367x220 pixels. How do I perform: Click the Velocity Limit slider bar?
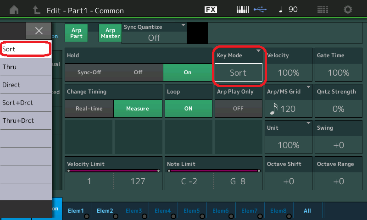tap(113, 170)
